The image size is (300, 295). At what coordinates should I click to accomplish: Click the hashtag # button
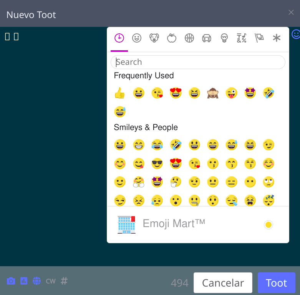64,281
